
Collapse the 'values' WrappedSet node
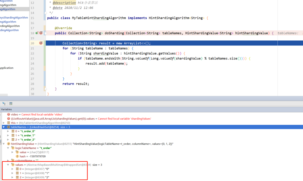tap(8, 165)
